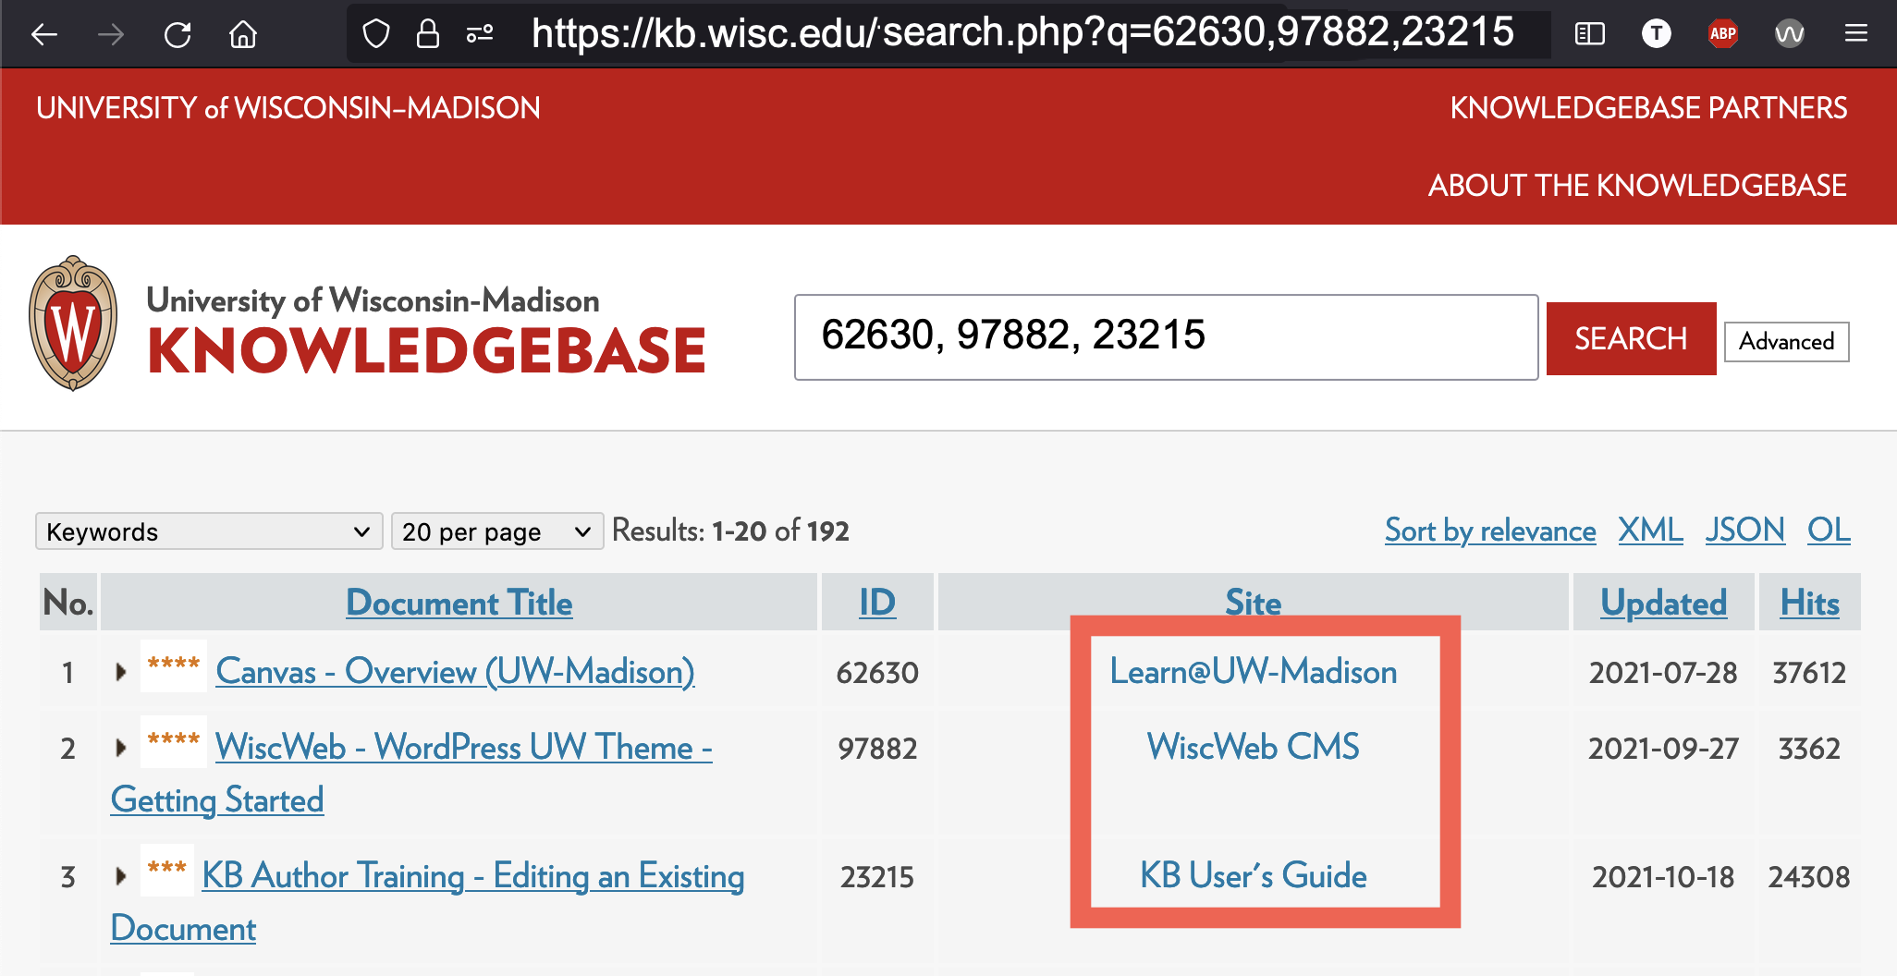This screenshot has width=1897, height=976.
Task: Click the Learn@UW-Madison site link
Action: (1253, 672)
